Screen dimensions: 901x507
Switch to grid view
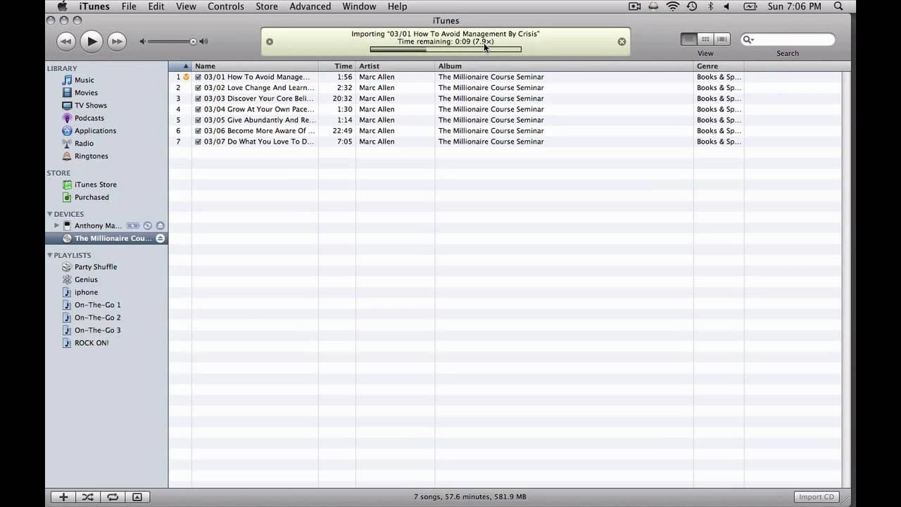(x=705, y=39)
